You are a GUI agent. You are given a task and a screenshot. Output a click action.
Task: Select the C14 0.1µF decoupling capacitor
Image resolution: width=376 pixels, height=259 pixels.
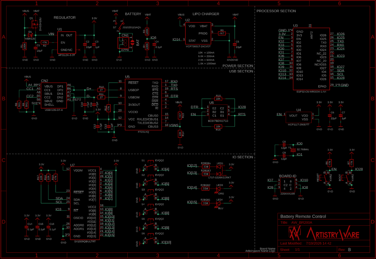pos(27,227)
